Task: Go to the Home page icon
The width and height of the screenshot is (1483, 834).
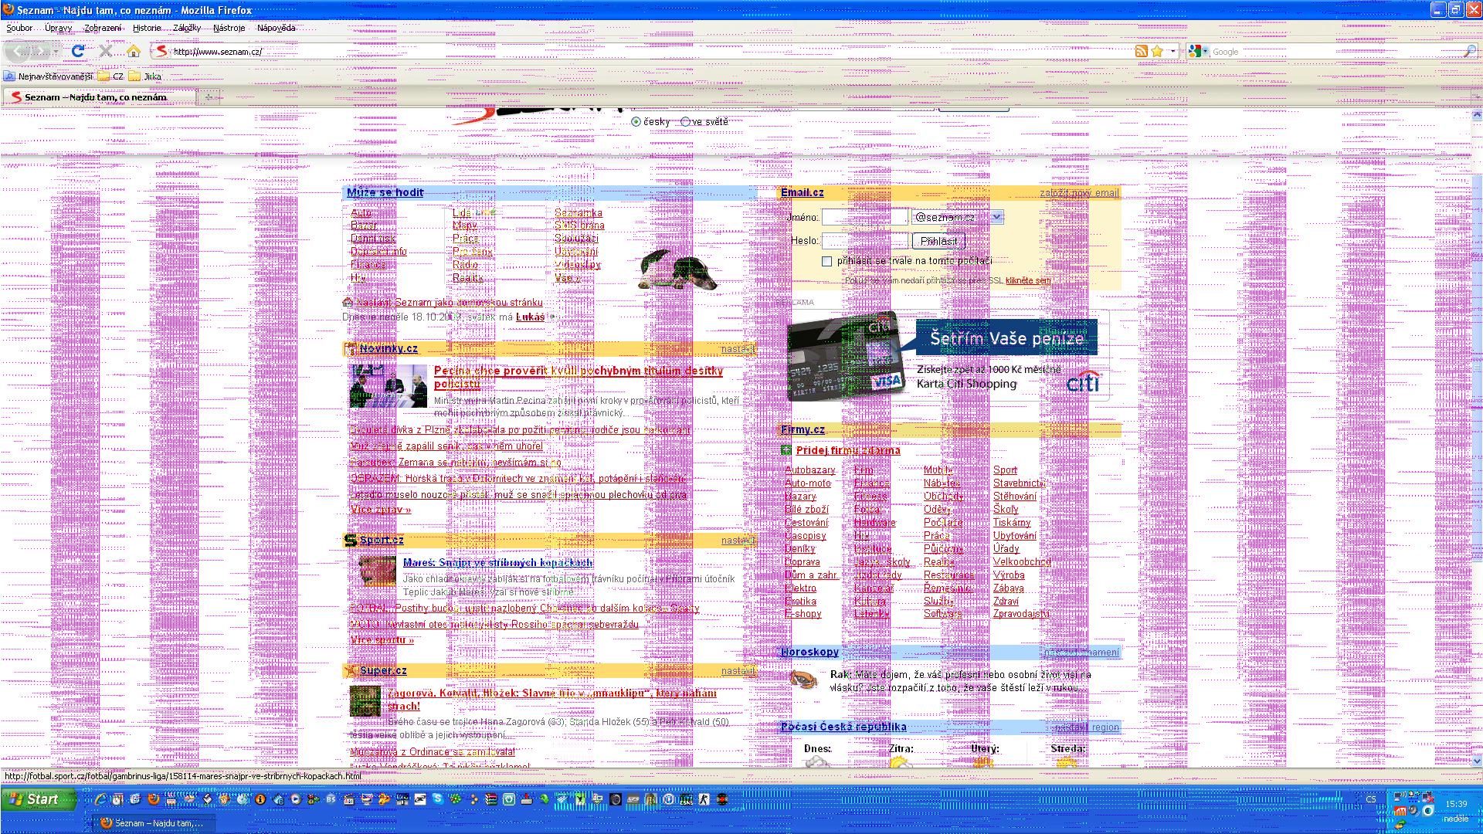Action: (134, 51)
